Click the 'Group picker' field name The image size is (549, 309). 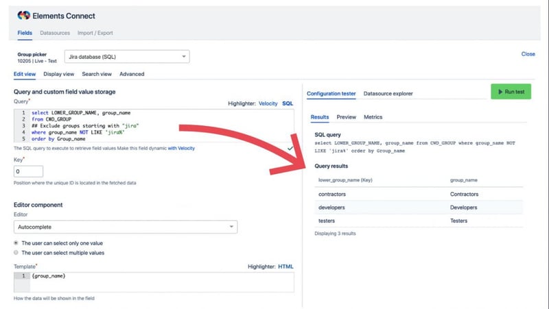pos(32,54)
